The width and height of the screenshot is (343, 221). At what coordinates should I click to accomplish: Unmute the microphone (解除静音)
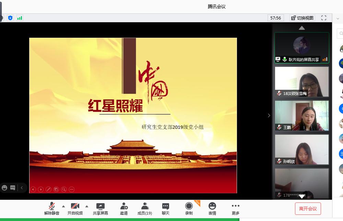tap(52, 208)
